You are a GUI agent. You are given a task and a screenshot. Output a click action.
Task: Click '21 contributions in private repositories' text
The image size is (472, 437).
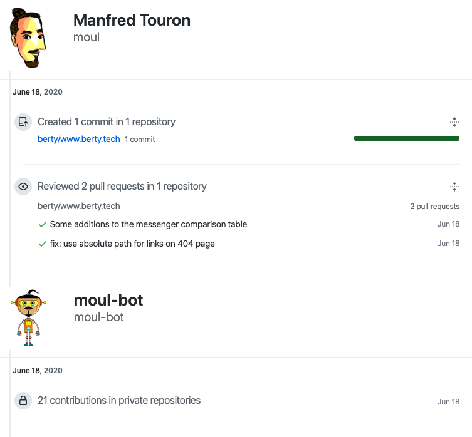tap(119, 400)
